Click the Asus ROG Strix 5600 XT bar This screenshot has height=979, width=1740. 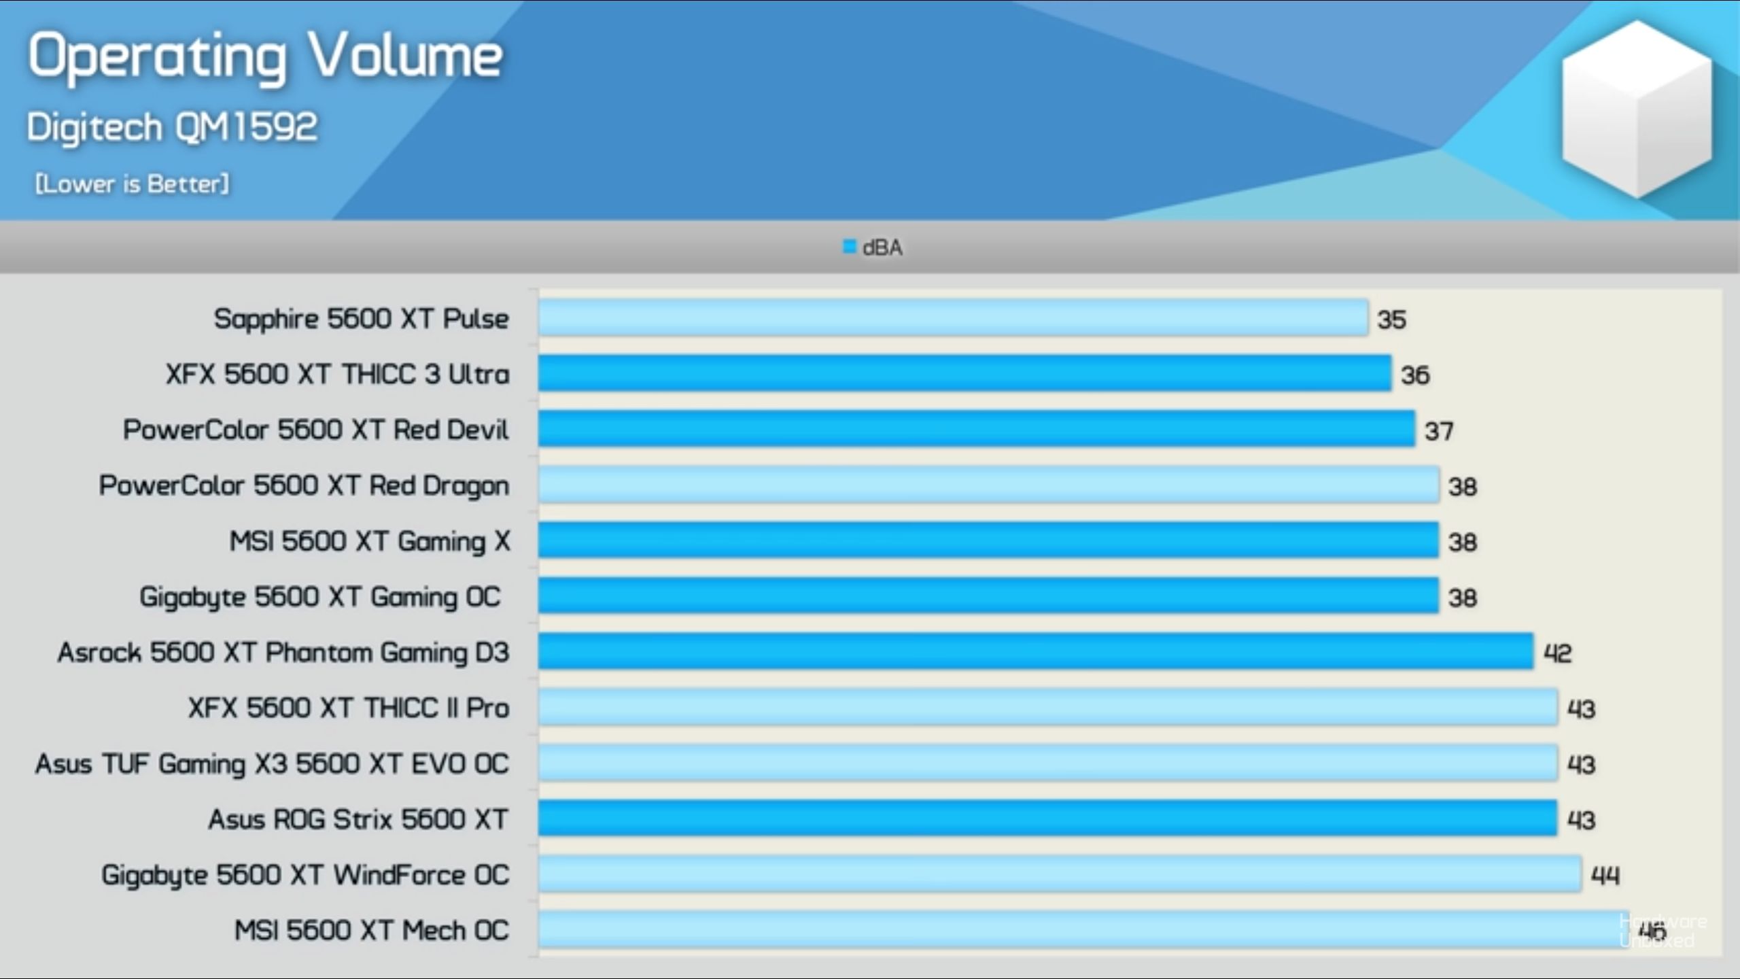pos(1047,819)
